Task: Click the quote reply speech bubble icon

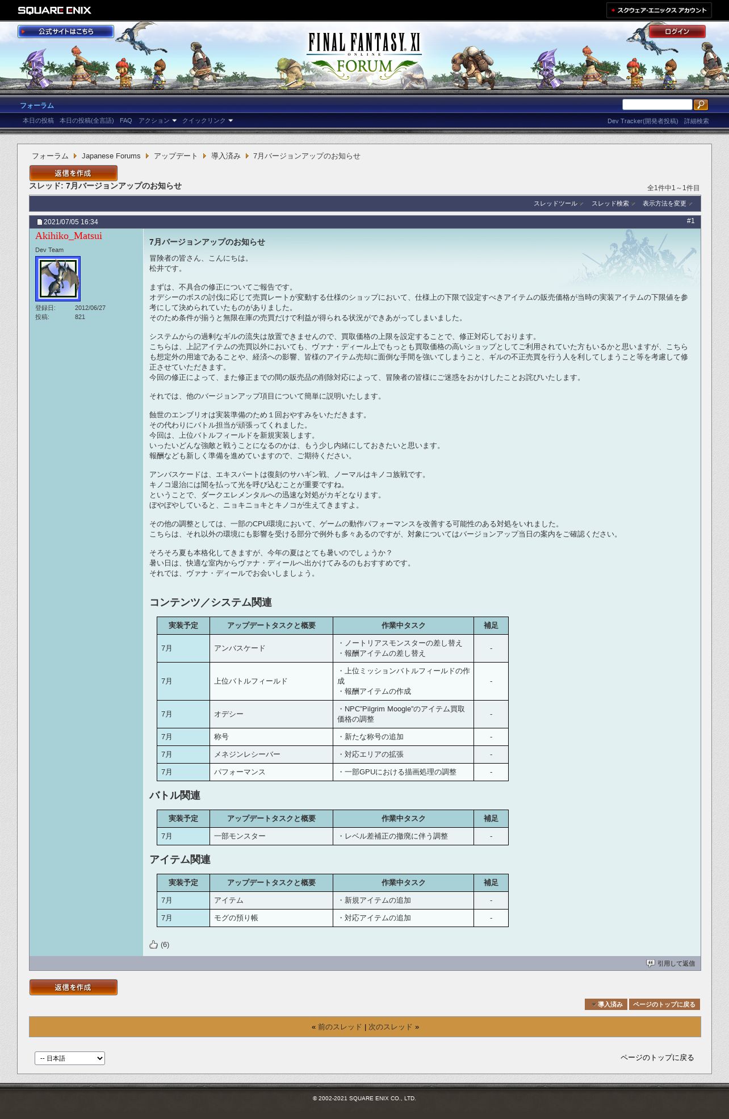Action: pyautogui.click(x=651, y=963)
